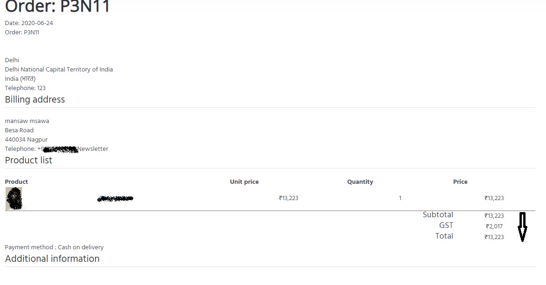
Task: Click the Subtotal label
Action: pos(438,214)
